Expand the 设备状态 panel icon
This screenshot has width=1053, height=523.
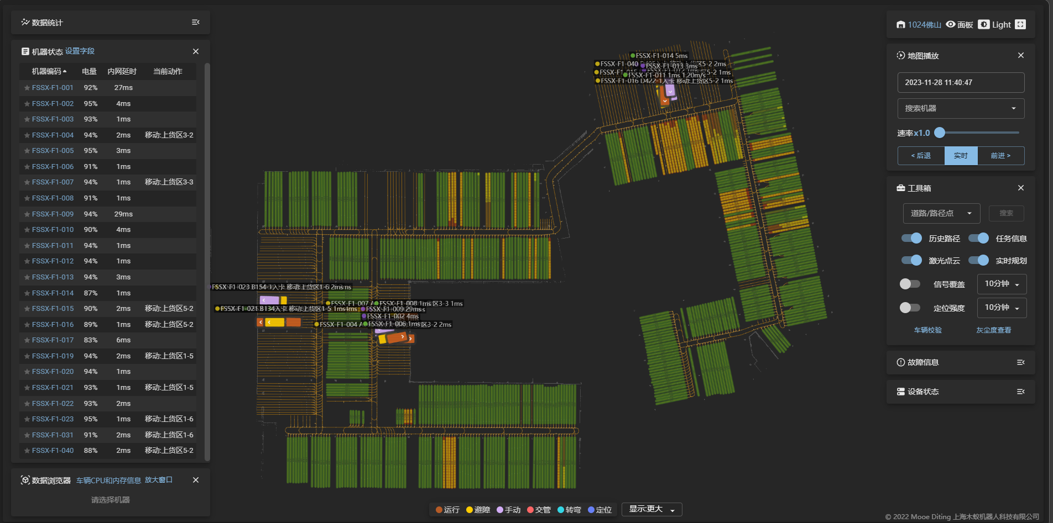pos(1020,392)
